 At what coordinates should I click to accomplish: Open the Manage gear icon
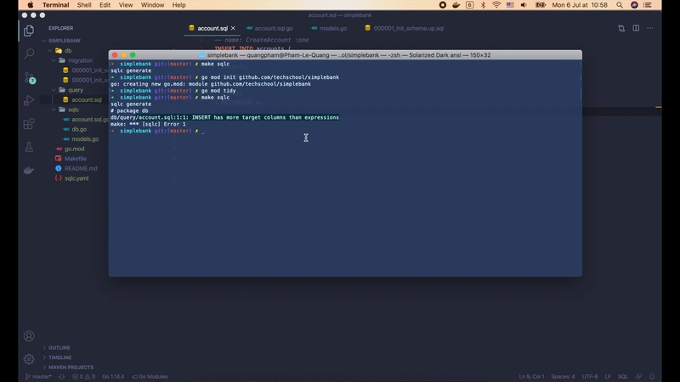tap(29, 358)
